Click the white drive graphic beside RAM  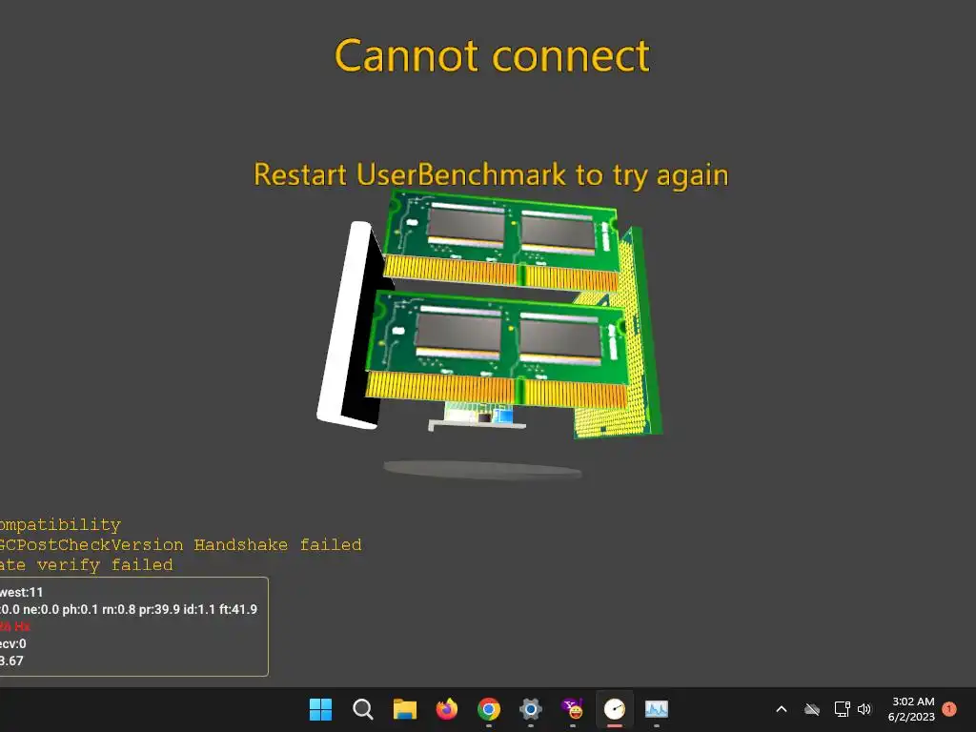(350, 324)
